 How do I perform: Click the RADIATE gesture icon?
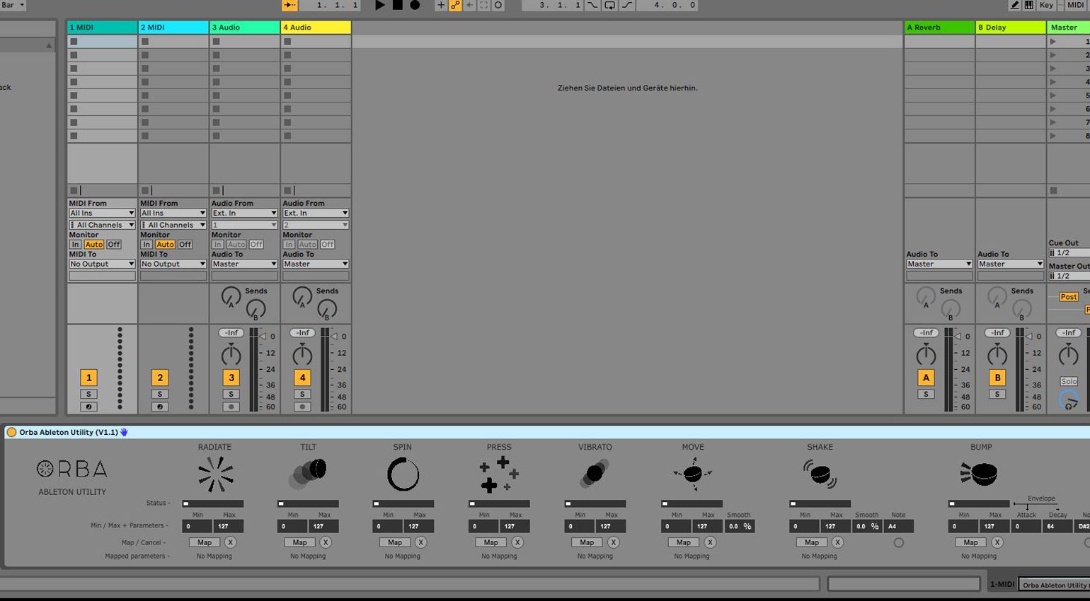click(x=215, y=474)
